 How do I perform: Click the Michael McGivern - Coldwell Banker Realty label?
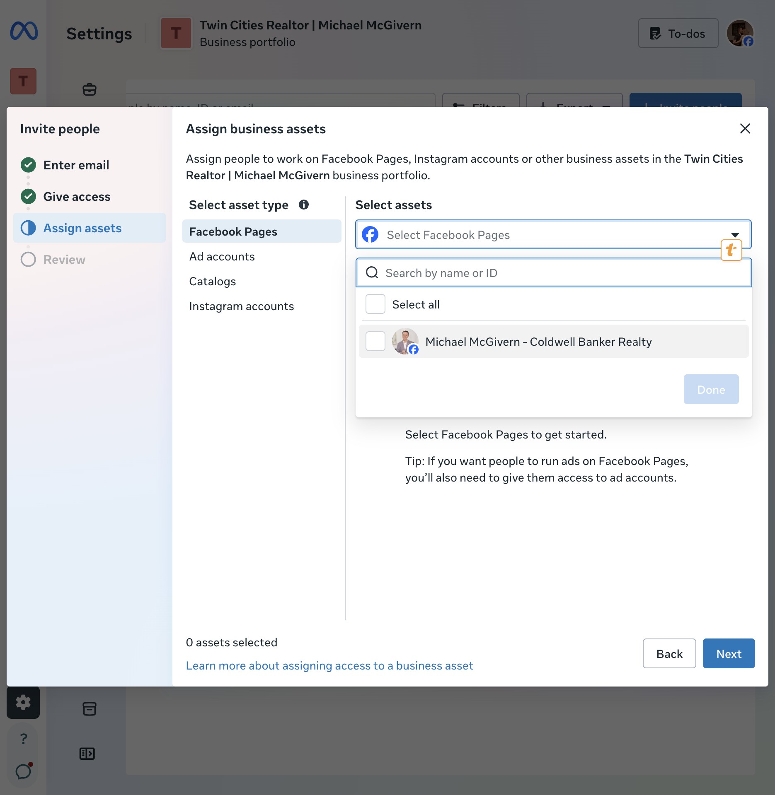[538, 342]
